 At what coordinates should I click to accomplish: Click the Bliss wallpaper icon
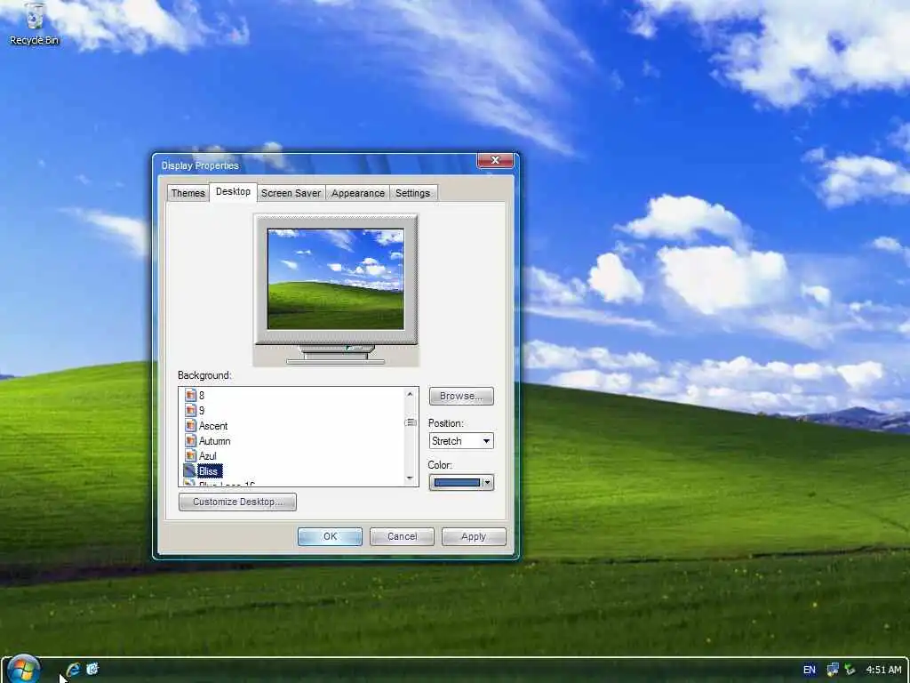point(190,470)
